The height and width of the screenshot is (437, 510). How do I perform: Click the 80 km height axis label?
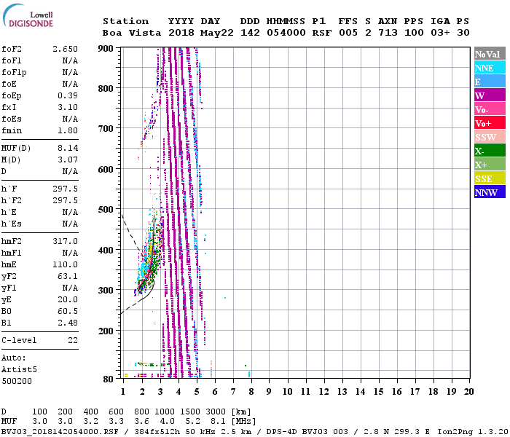pos(108,379)
